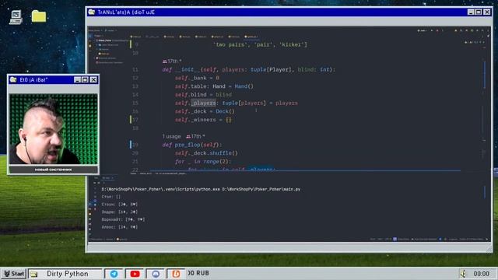This screenshot has width=498, height=280.
Task: Click the editor vertical scrollbar marker
Action: point(484,75)
